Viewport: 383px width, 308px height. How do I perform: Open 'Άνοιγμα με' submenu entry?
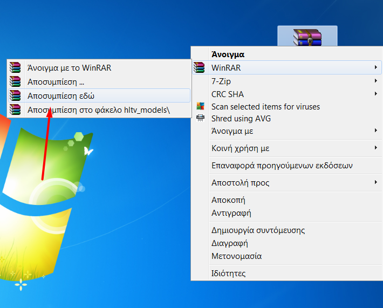coord(287,131)
